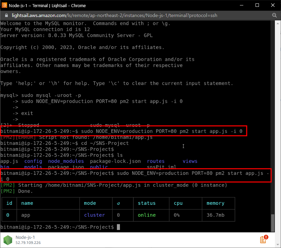Viewport: 281px width, 248px height.
Task: Click 'config' directory name
Action: point(33,161)
